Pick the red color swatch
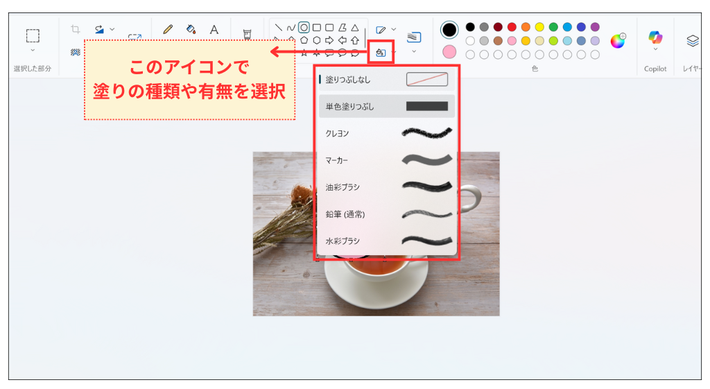710x389 pixels. pyautogui.click(x=512, y=27)
